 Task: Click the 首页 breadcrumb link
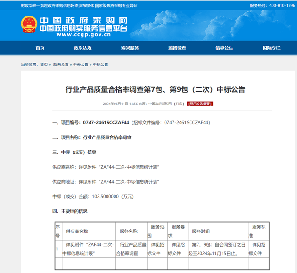(44, 64)
